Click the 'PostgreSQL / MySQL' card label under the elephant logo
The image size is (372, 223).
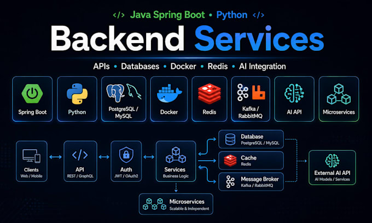(x=124, y=113)
